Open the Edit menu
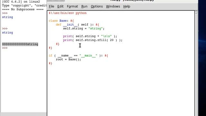 [60, 6]
